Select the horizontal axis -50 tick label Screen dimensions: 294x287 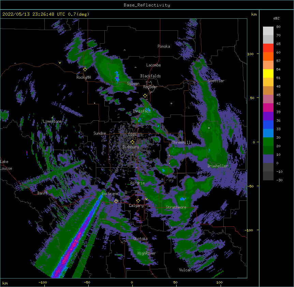[87, 282]
